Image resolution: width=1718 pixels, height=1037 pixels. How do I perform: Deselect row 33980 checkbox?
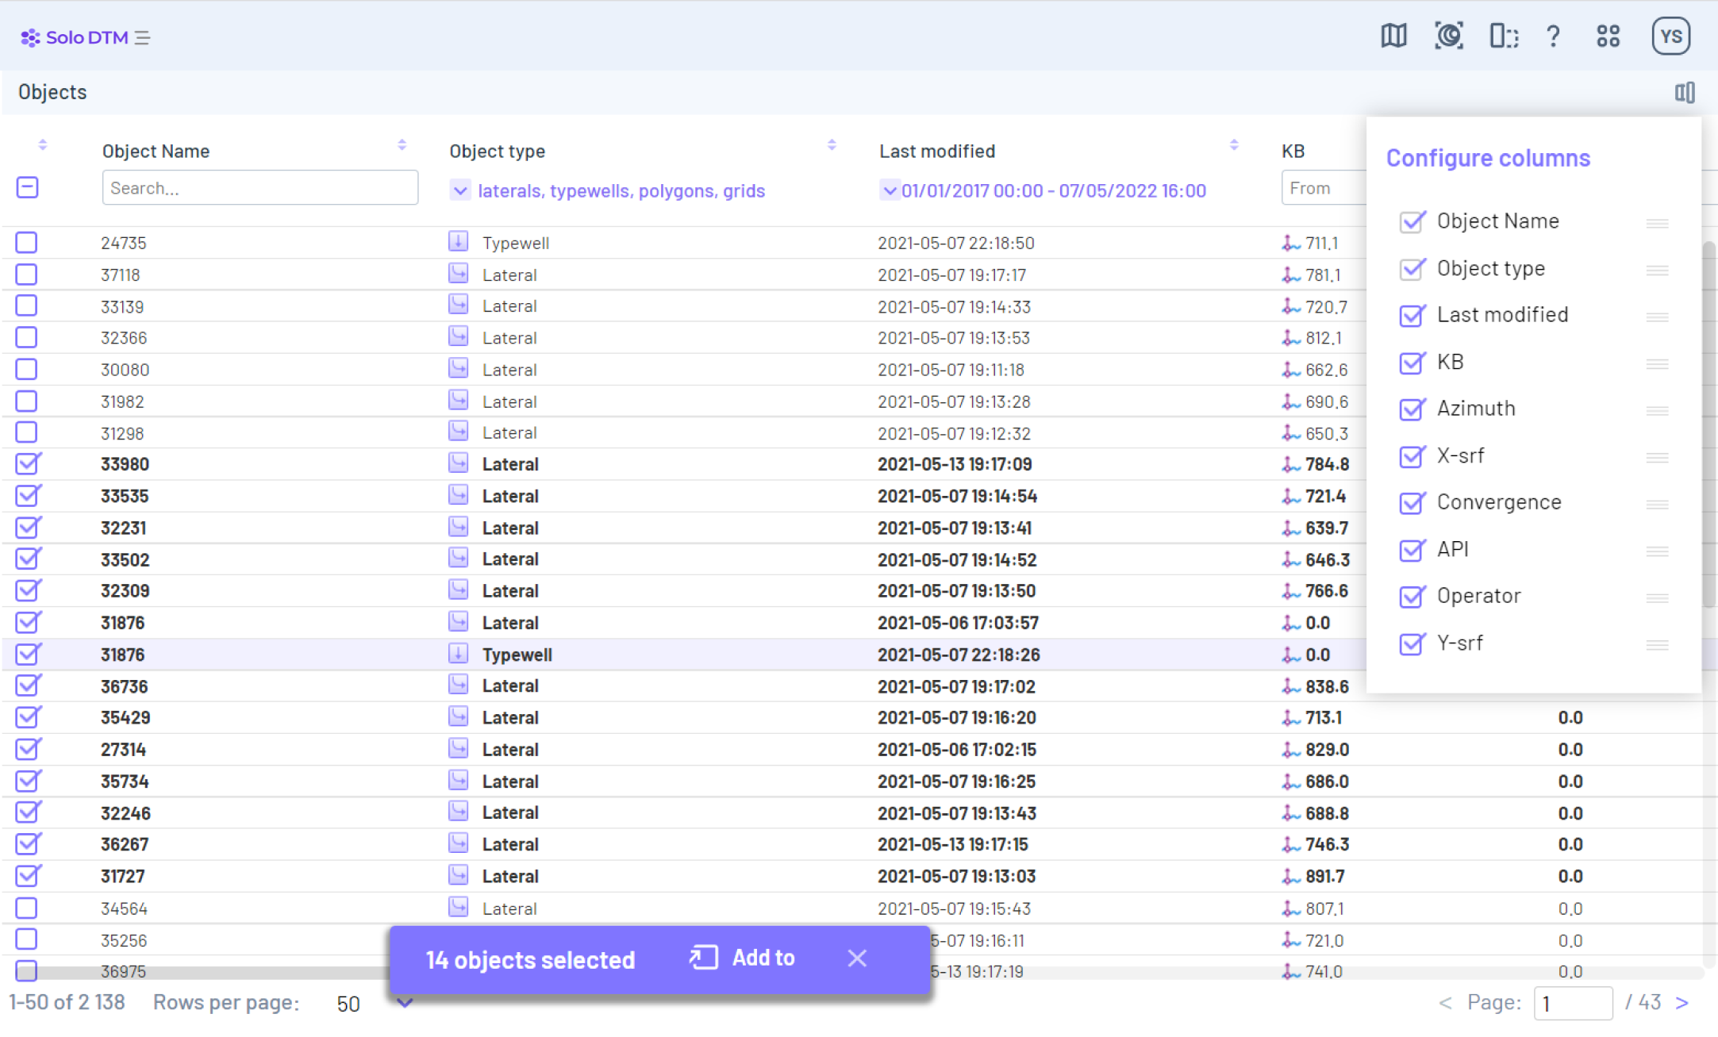pos(27,463)
